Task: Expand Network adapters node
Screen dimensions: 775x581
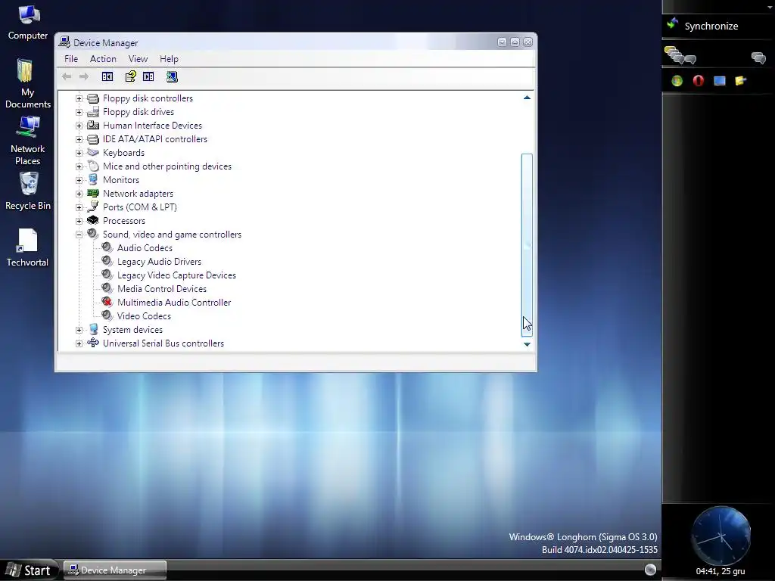Action: pyautogui.click(x=79, y=194)
